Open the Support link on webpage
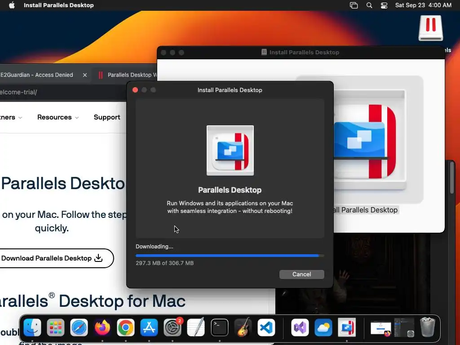460x345 pixels. pyautogui.click(x=107, y=117)
